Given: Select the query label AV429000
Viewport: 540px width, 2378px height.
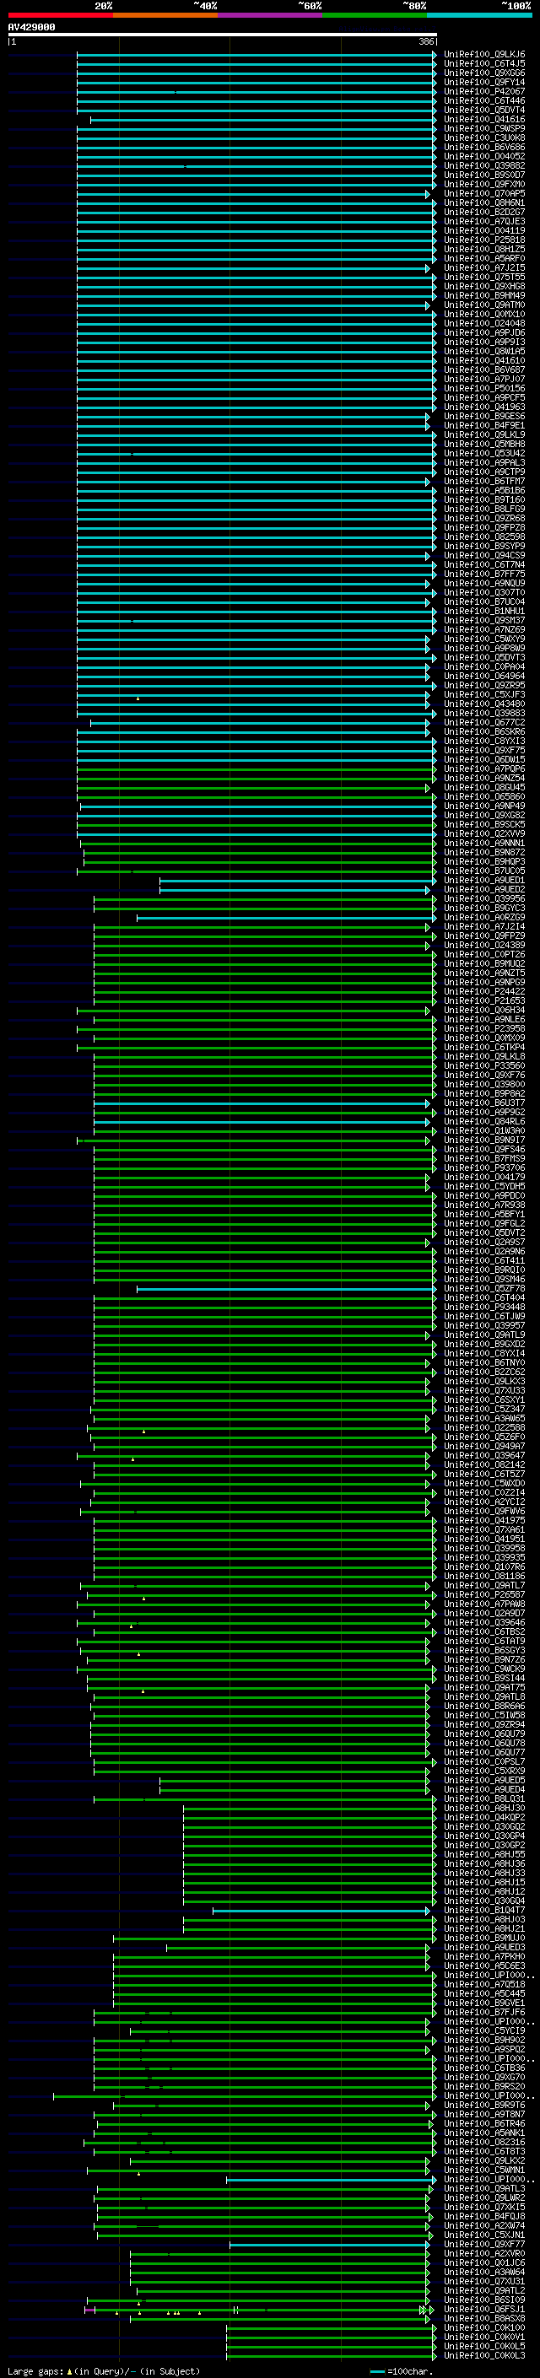Looking at the screenshot, I should tap(31, 28).
